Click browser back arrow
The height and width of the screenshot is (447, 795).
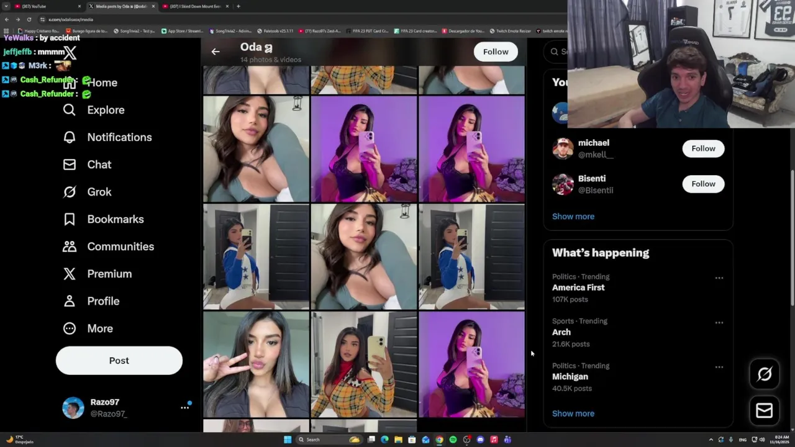click(7, 19)
